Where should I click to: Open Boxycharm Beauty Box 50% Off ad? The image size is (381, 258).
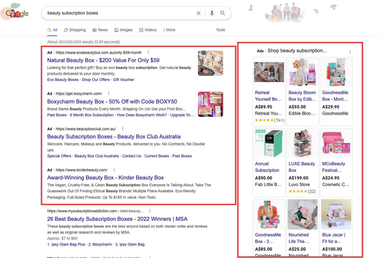[x=112, y=102]
